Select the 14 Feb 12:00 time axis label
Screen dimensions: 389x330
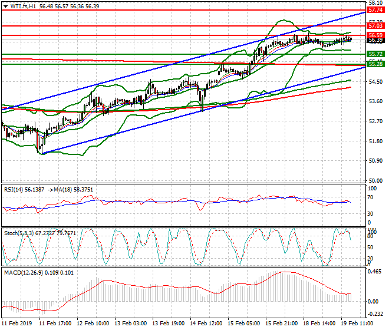[206, 324]
